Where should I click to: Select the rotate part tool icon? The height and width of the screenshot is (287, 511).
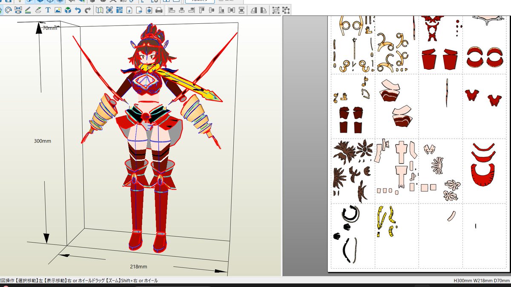(9, 10)
